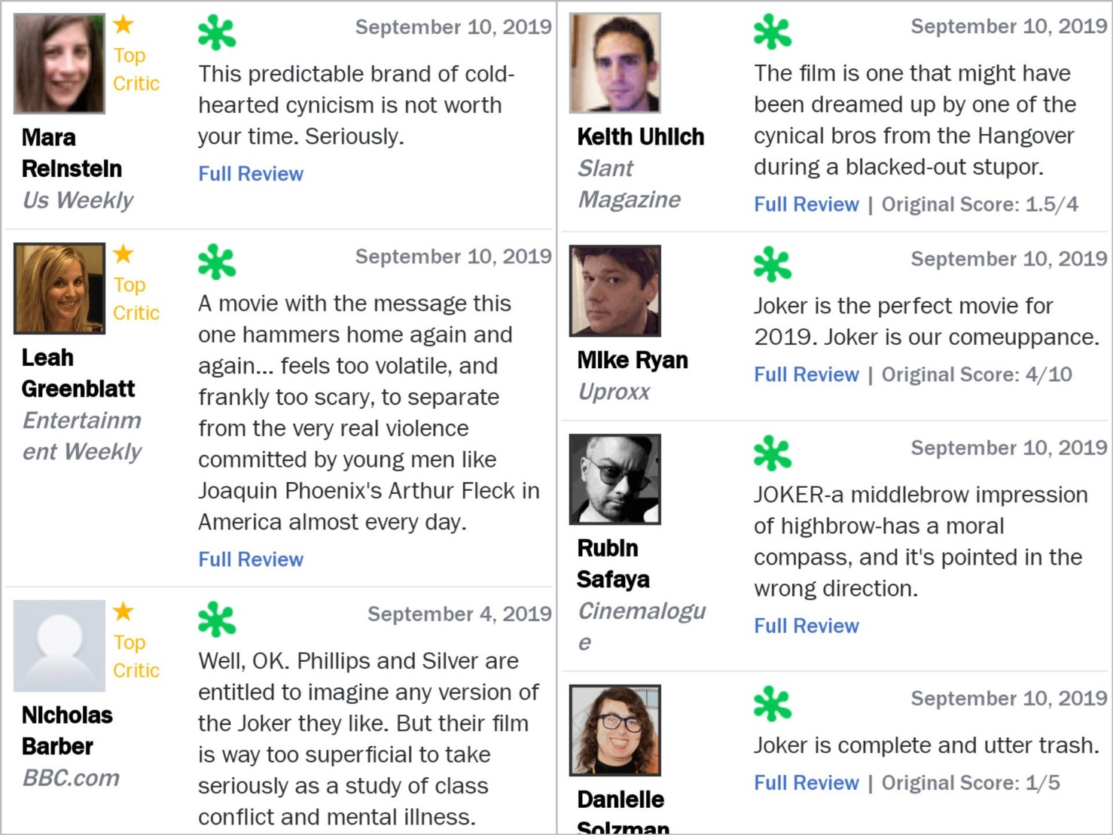Viewport: 1113px width, 835px height.
Task: Click the green splat icon on Keith Uhlich's review
Action: coord(773,32)
